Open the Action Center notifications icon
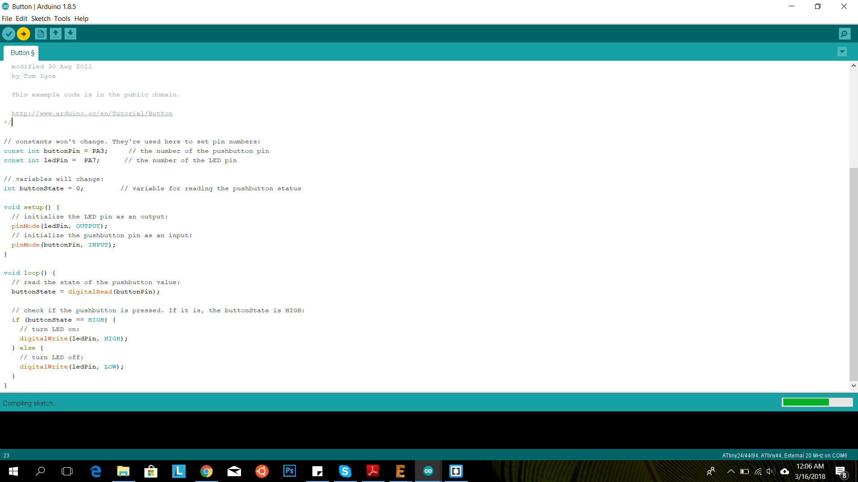858x482 pixels. (x=841, y=472)
